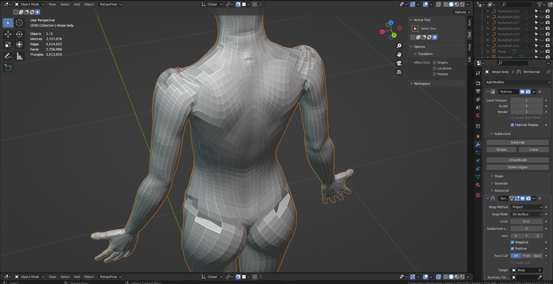The height and width of the screenshot is (284, 553).
Task: Click the Subdivide button
Action: point(518,142)
